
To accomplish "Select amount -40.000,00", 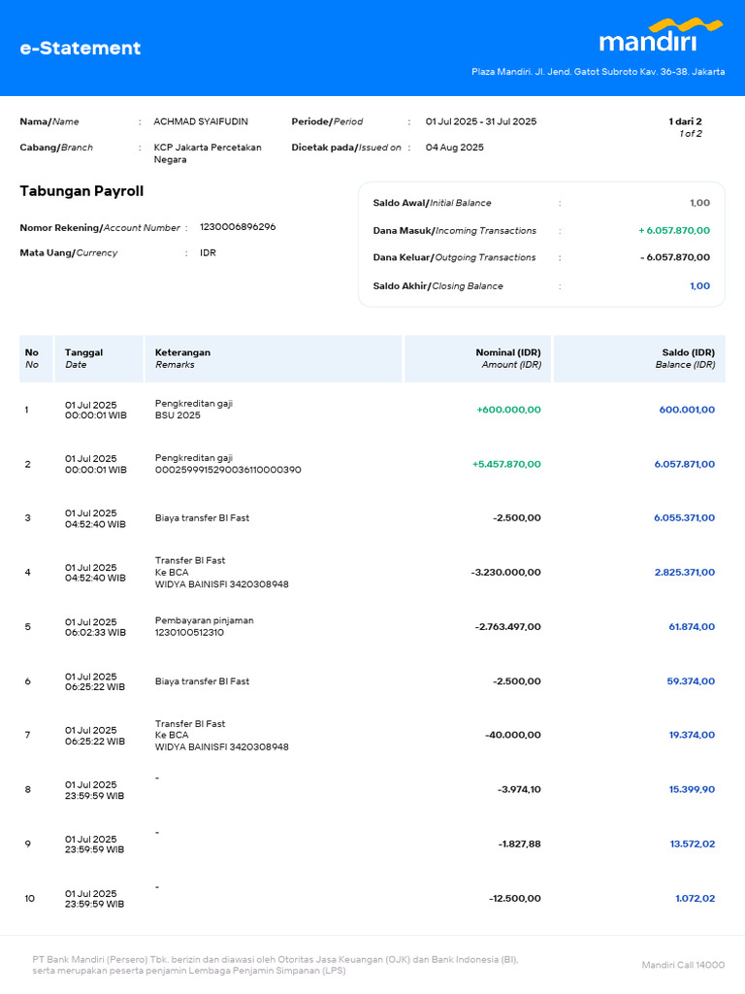I will tap(513, 736).
